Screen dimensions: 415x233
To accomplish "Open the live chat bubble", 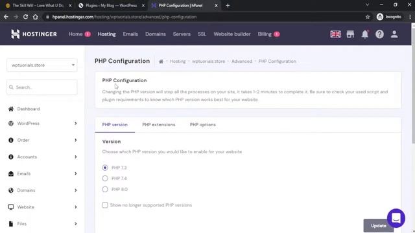I will (396, 218).
